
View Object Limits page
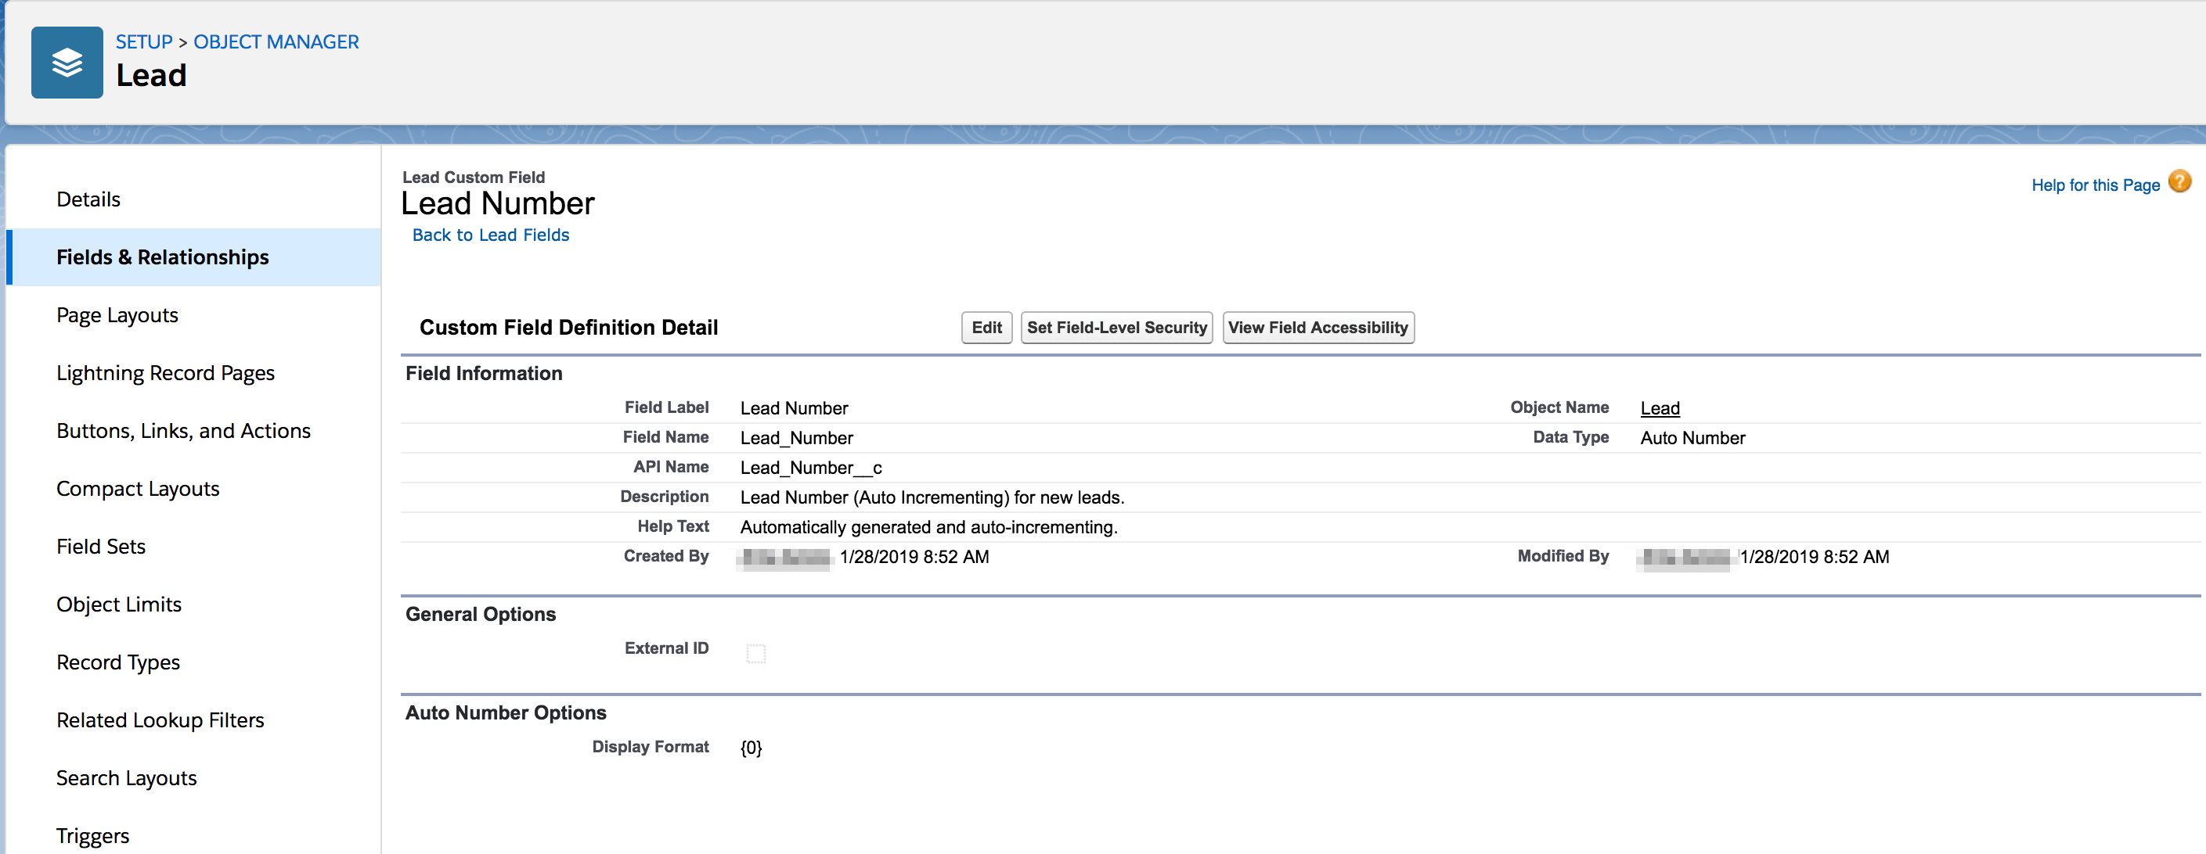click(119, 604)
